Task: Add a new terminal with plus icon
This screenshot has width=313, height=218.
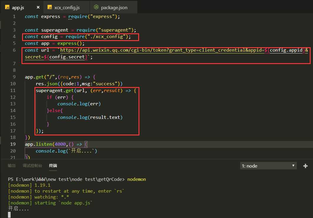Action: point(305,166)
